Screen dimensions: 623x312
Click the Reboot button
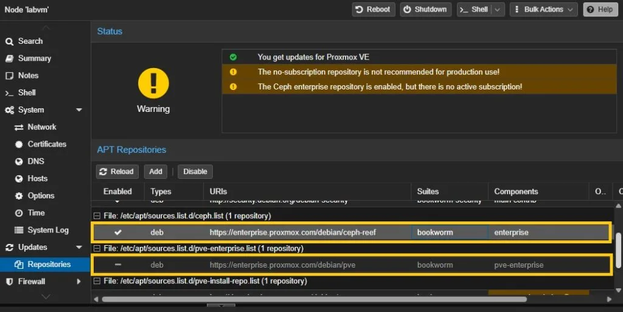[x=373, y=10]
